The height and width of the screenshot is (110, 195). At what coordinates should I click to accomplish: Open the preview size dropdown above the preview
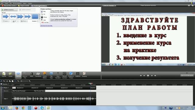109,5
